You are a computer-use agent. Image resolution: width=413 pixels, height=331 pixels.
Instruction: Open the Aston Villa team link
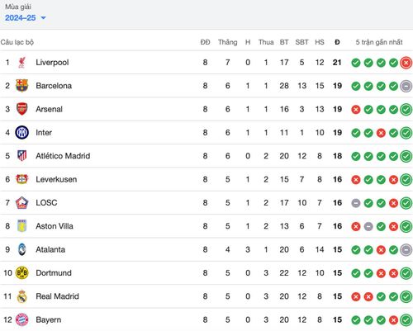pos(55,226)
